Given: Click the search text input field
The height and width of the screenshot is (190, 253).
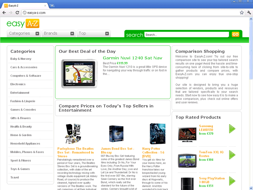Looking at the screenshot, I should tap(187, 35).
